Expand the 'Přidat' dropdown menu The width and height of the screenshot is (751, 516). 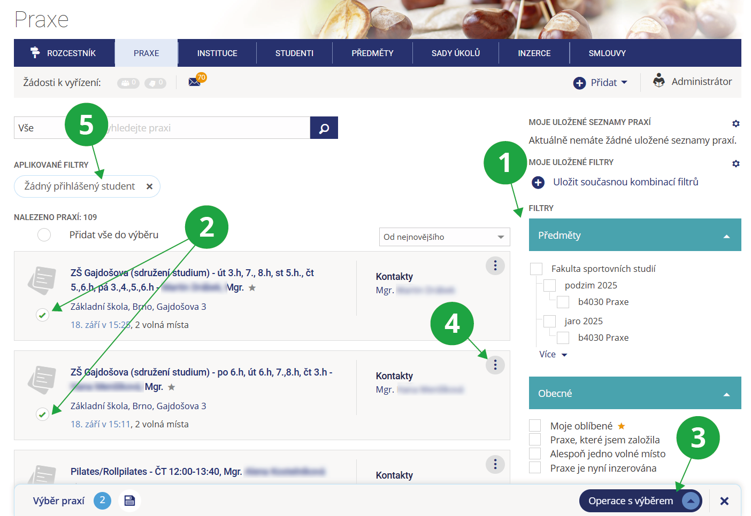pyautogui.click(x=600, y=83)
